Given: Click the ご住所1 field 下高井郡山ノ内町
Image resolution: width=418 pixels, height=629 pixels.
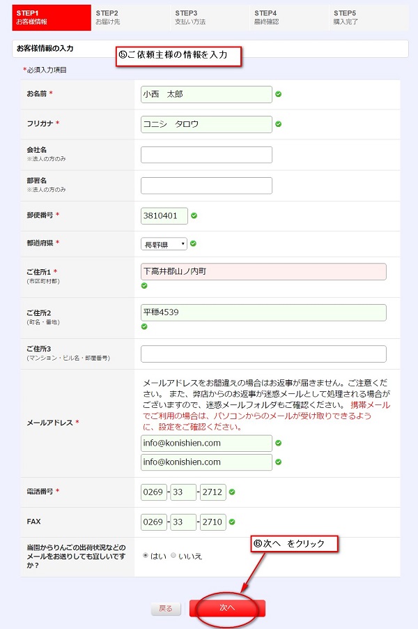Looking at the screenshot, I should [x=263, y=271].
